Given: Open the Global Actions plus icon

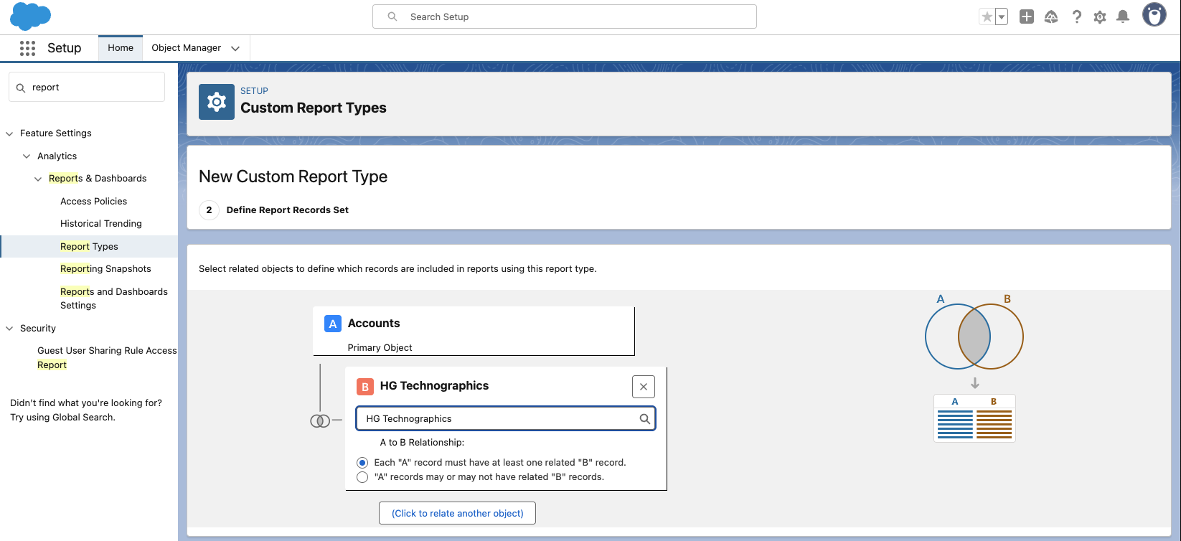Looking at the screenshot, I should click(x=1027, y=17).
